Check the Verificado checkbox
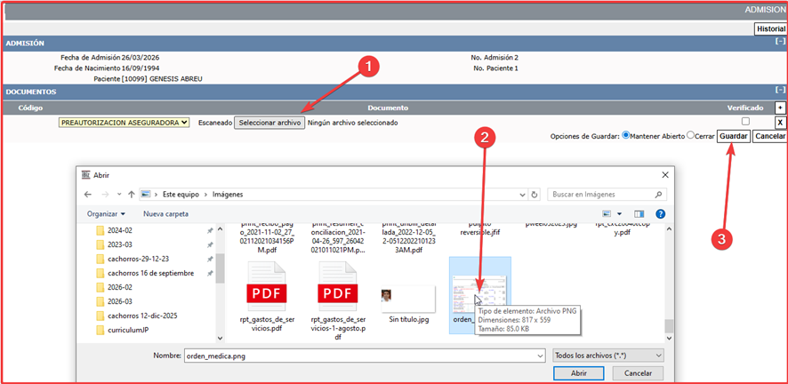 coord(745,121)
